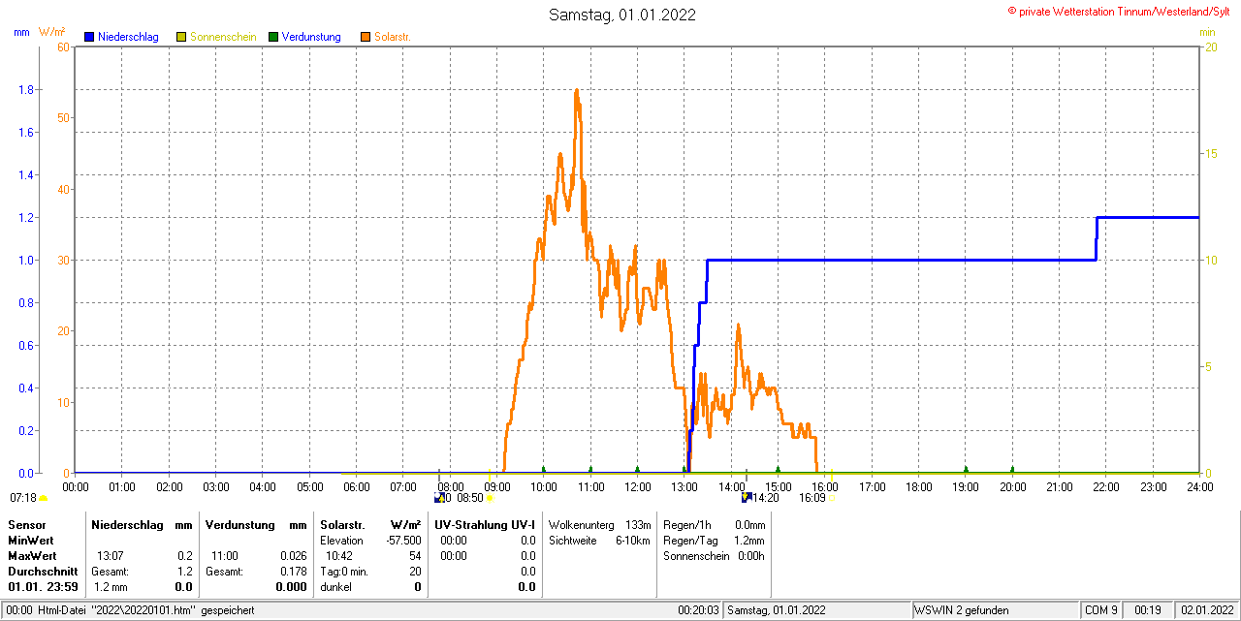Click the Durchschnitt row label
Image resolution: width=1241 pixels, height=621 pixels.
click(x=43, y=572)
